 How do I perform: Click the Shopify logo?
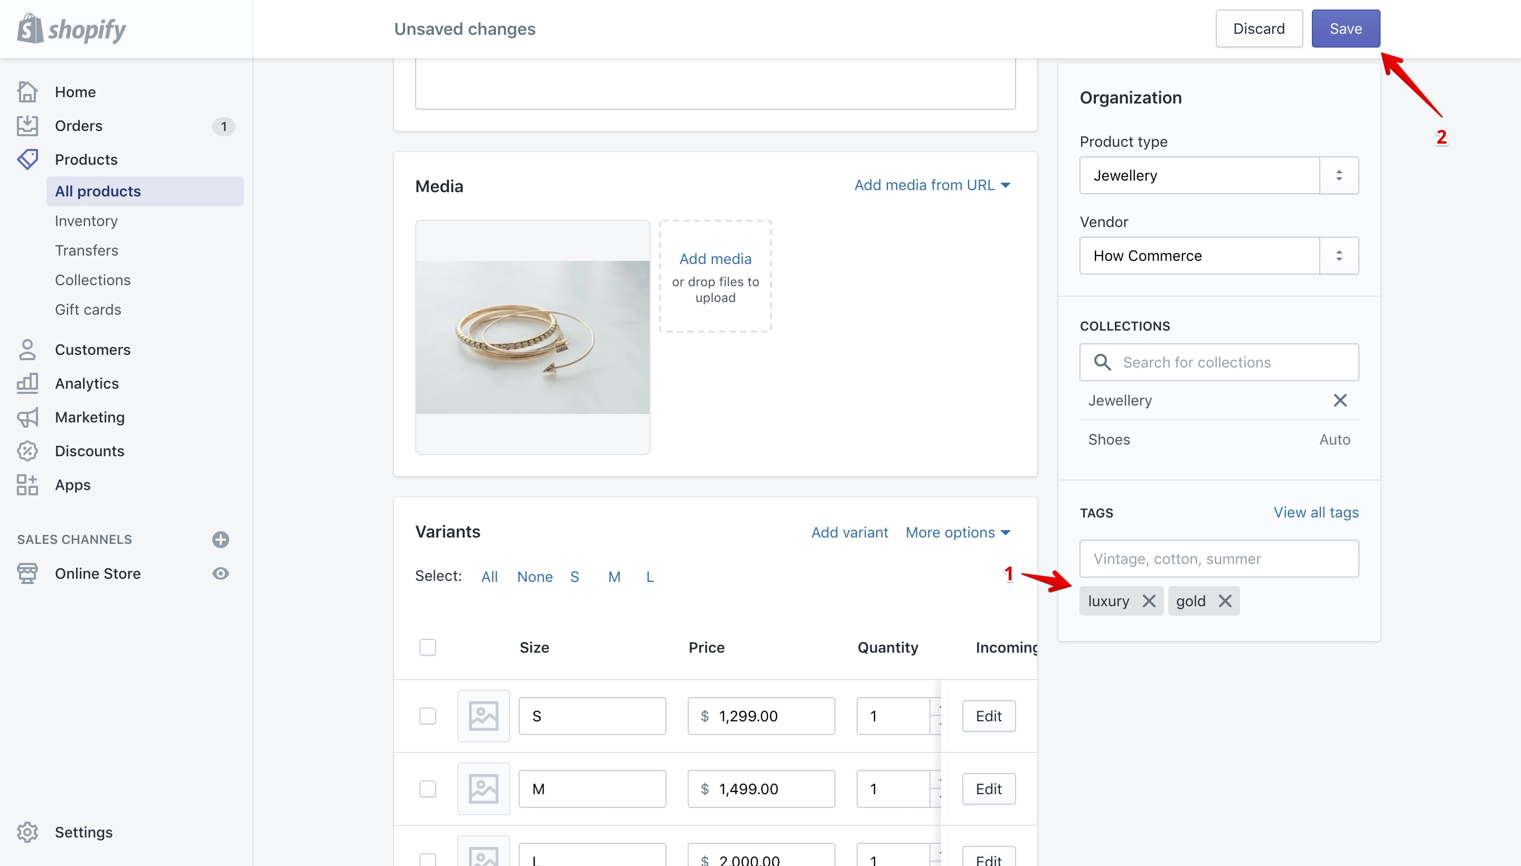(71, 29)
